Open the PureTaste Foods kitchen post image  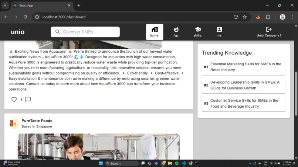99,146
